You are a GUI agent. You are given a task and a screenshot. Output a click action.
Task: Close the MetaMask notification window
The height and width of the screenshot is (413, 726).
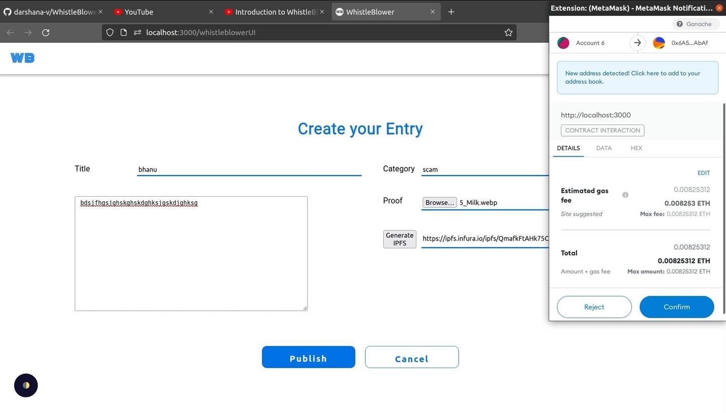719,8
